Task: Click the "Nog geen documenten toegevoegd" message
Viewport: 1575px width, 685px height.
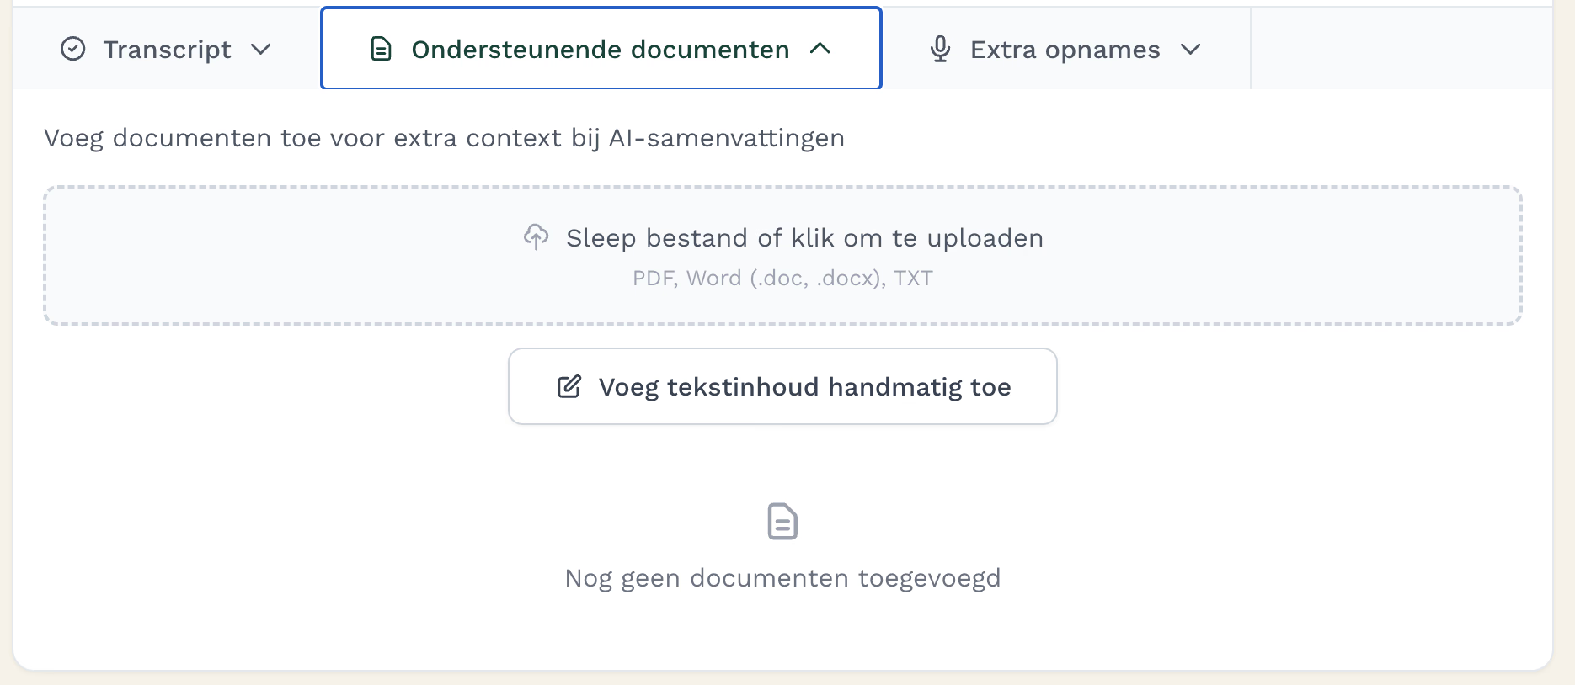Action: [x=782, y=578]
